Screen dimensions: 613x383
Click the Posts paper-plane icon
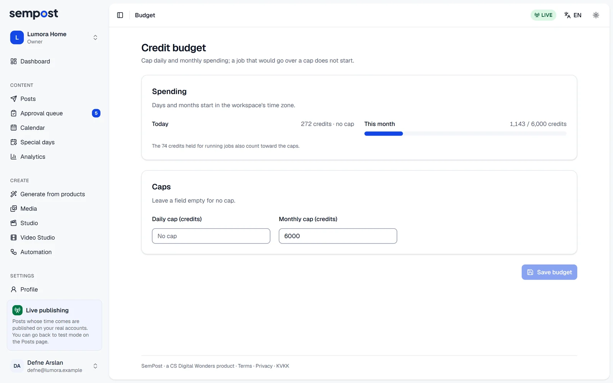[14, 99]
